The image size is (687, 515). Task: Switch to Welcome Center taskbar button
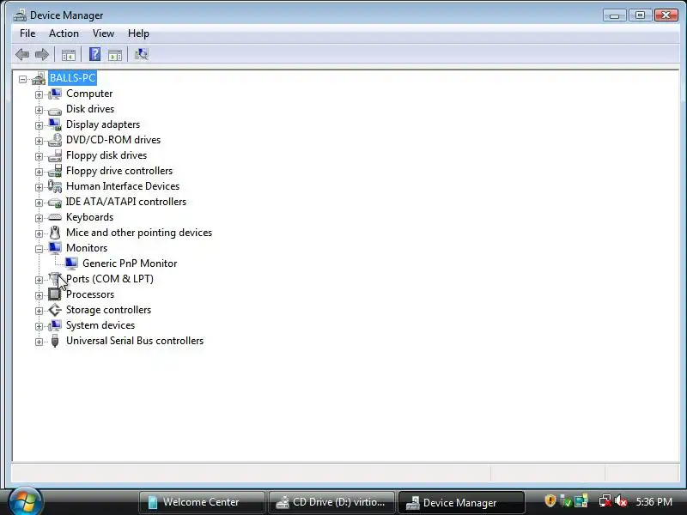(202, 502)
